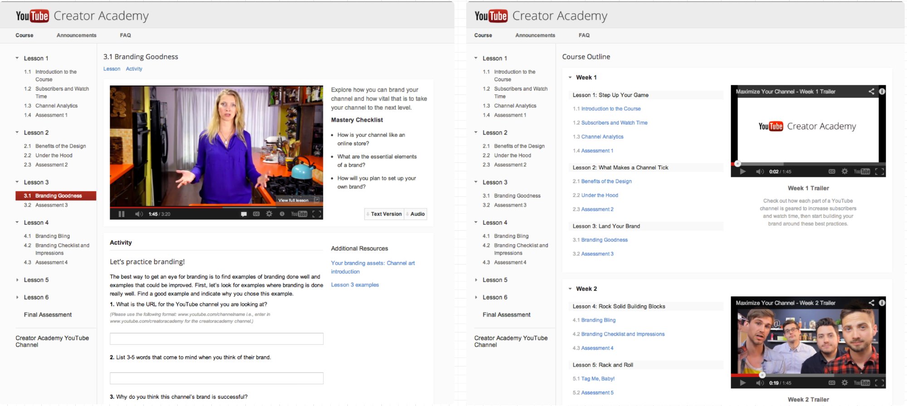
Task: Expand Lesson 6 in left window sidebar
Action: click(17, 297)
